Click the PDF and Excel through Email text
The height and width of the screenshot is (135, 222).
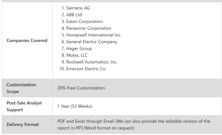coord(86,121)
